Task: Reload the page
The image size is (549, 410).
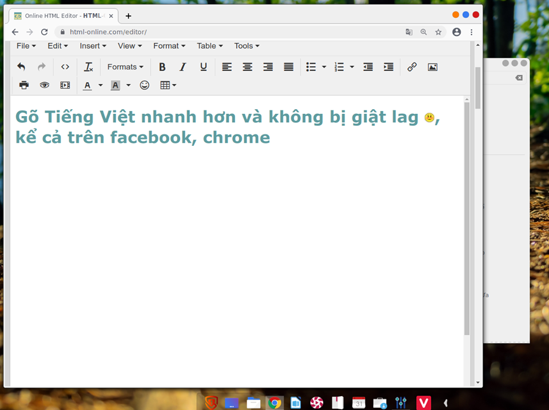Action: [x=45, y=32]
